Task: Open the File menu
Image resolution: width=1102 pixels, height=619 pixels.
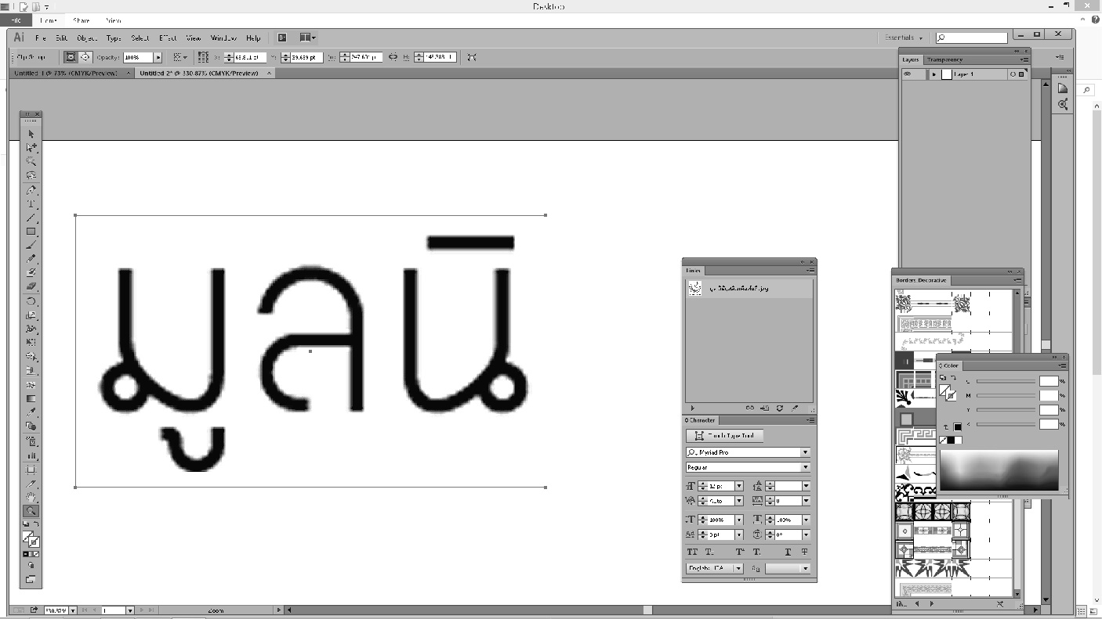Action: tap(40, 38)
